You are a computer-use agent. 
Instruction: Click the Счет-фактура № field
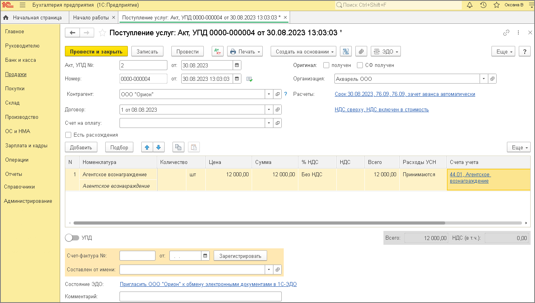pos(137,256)
